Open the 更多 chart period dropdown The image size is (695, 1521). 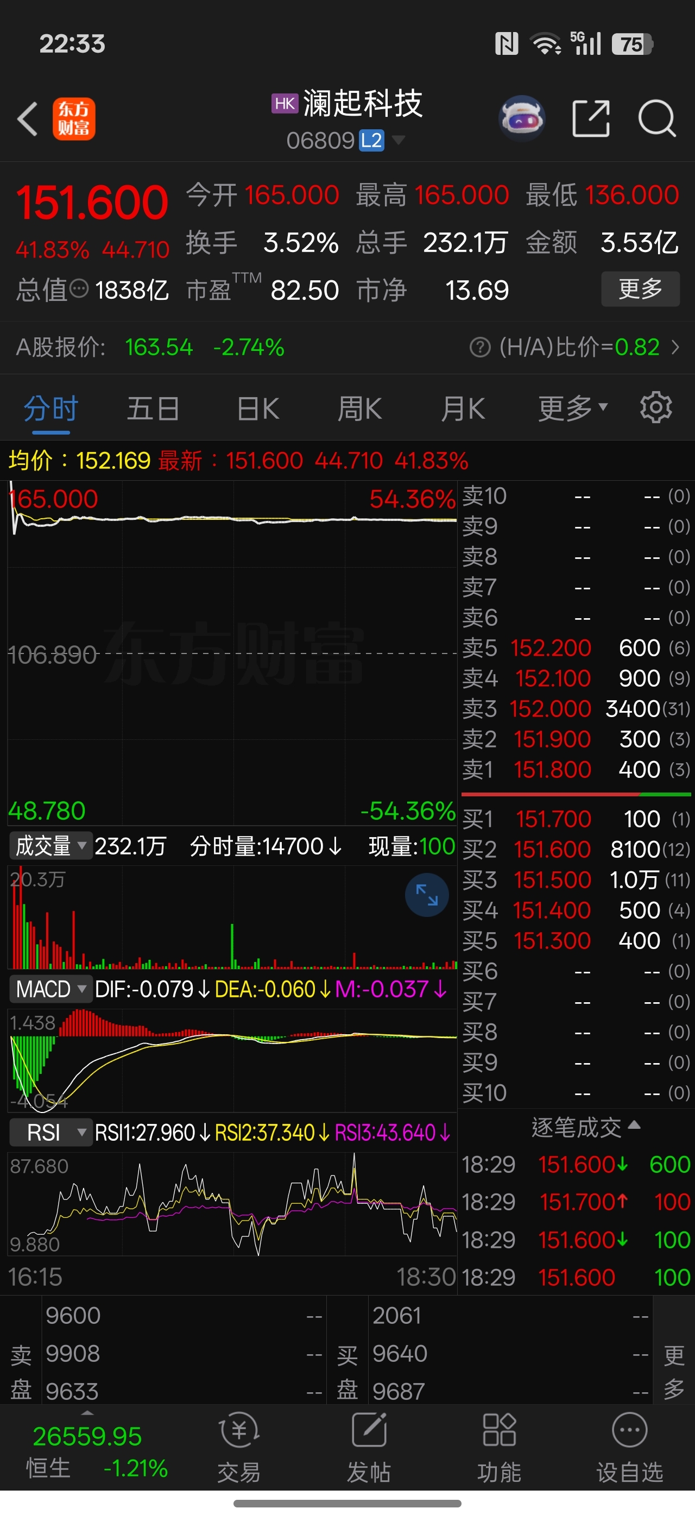click(573, 408)
